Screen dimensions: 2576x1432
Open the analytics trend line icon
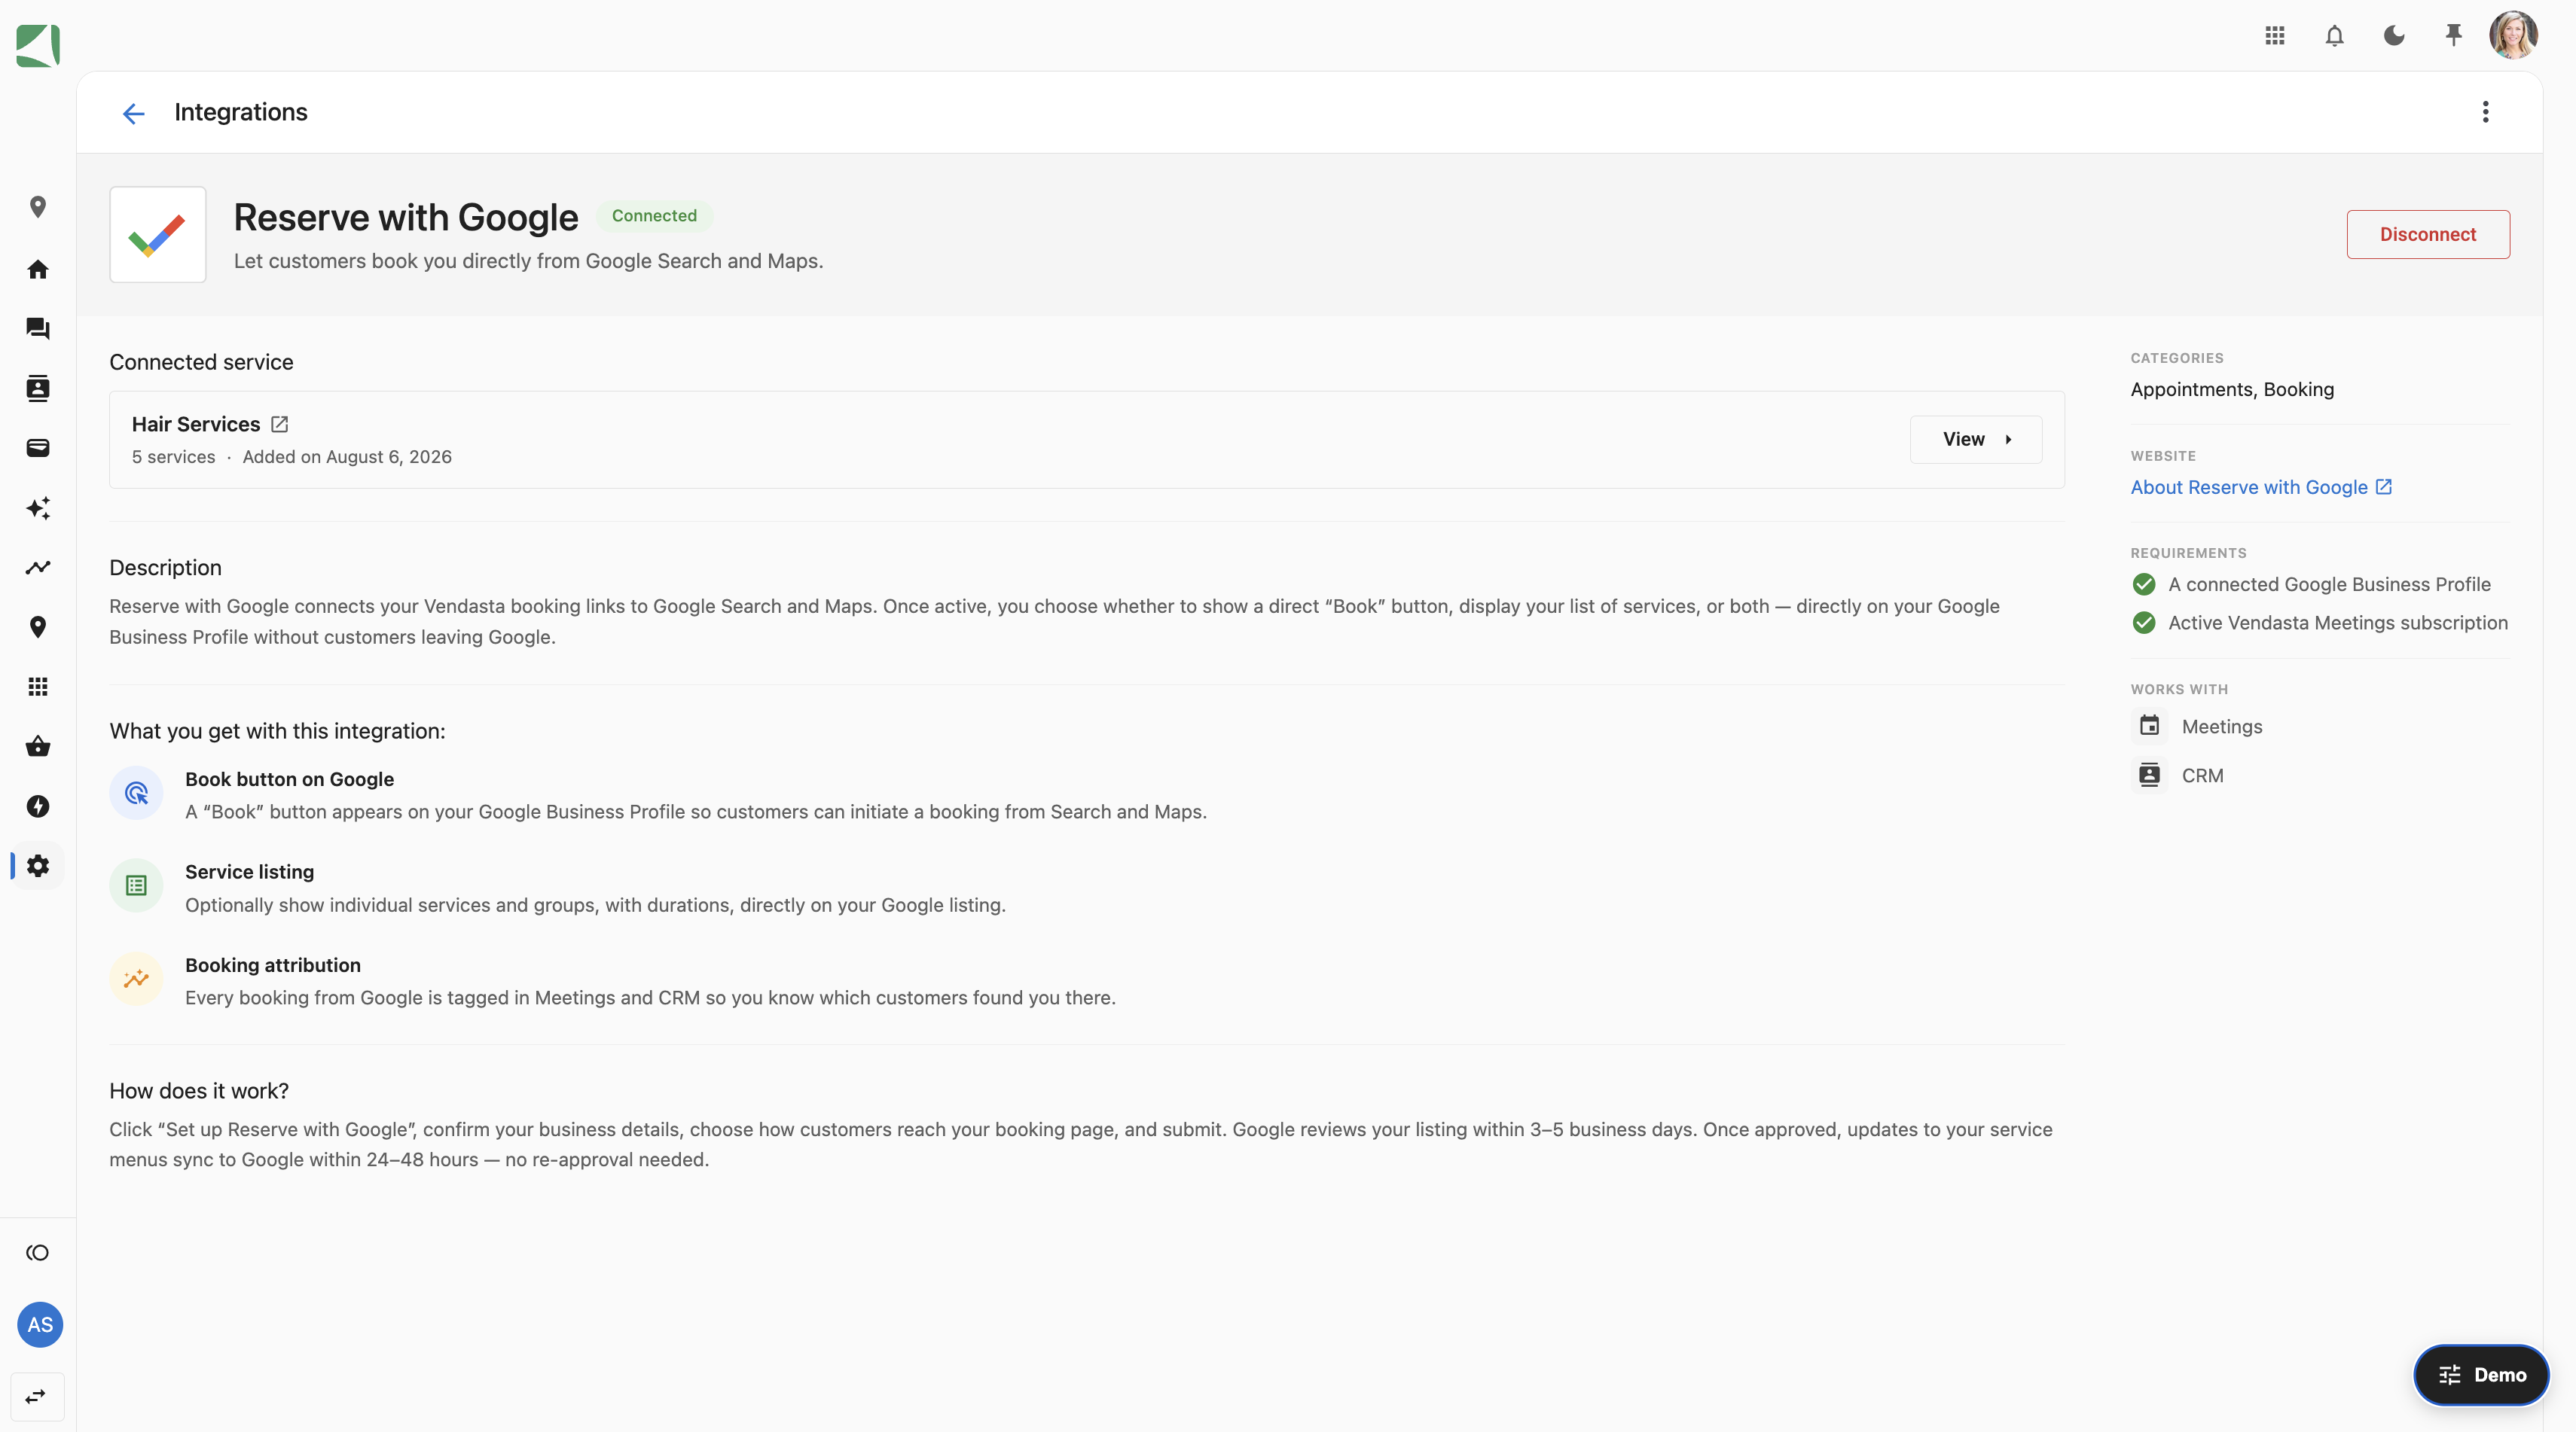tap(38, 568)
